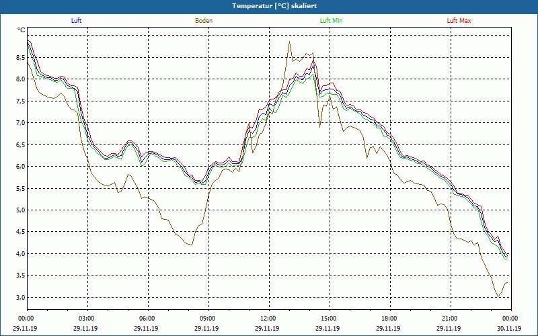Click the 'Luft' legend label

pos(76,21)
